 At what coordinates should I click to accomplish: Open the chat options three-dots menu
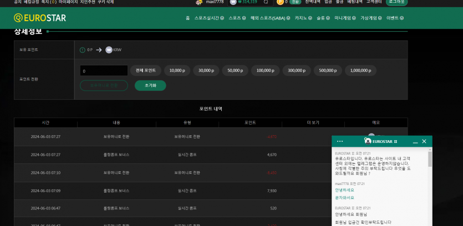click(340, 141)
